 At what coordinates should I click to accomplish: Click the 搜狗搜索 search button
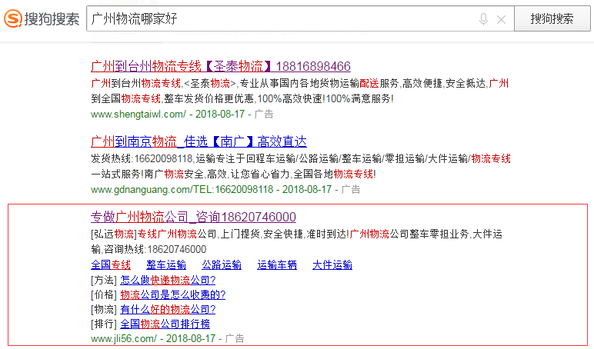[x=552, y=18]
